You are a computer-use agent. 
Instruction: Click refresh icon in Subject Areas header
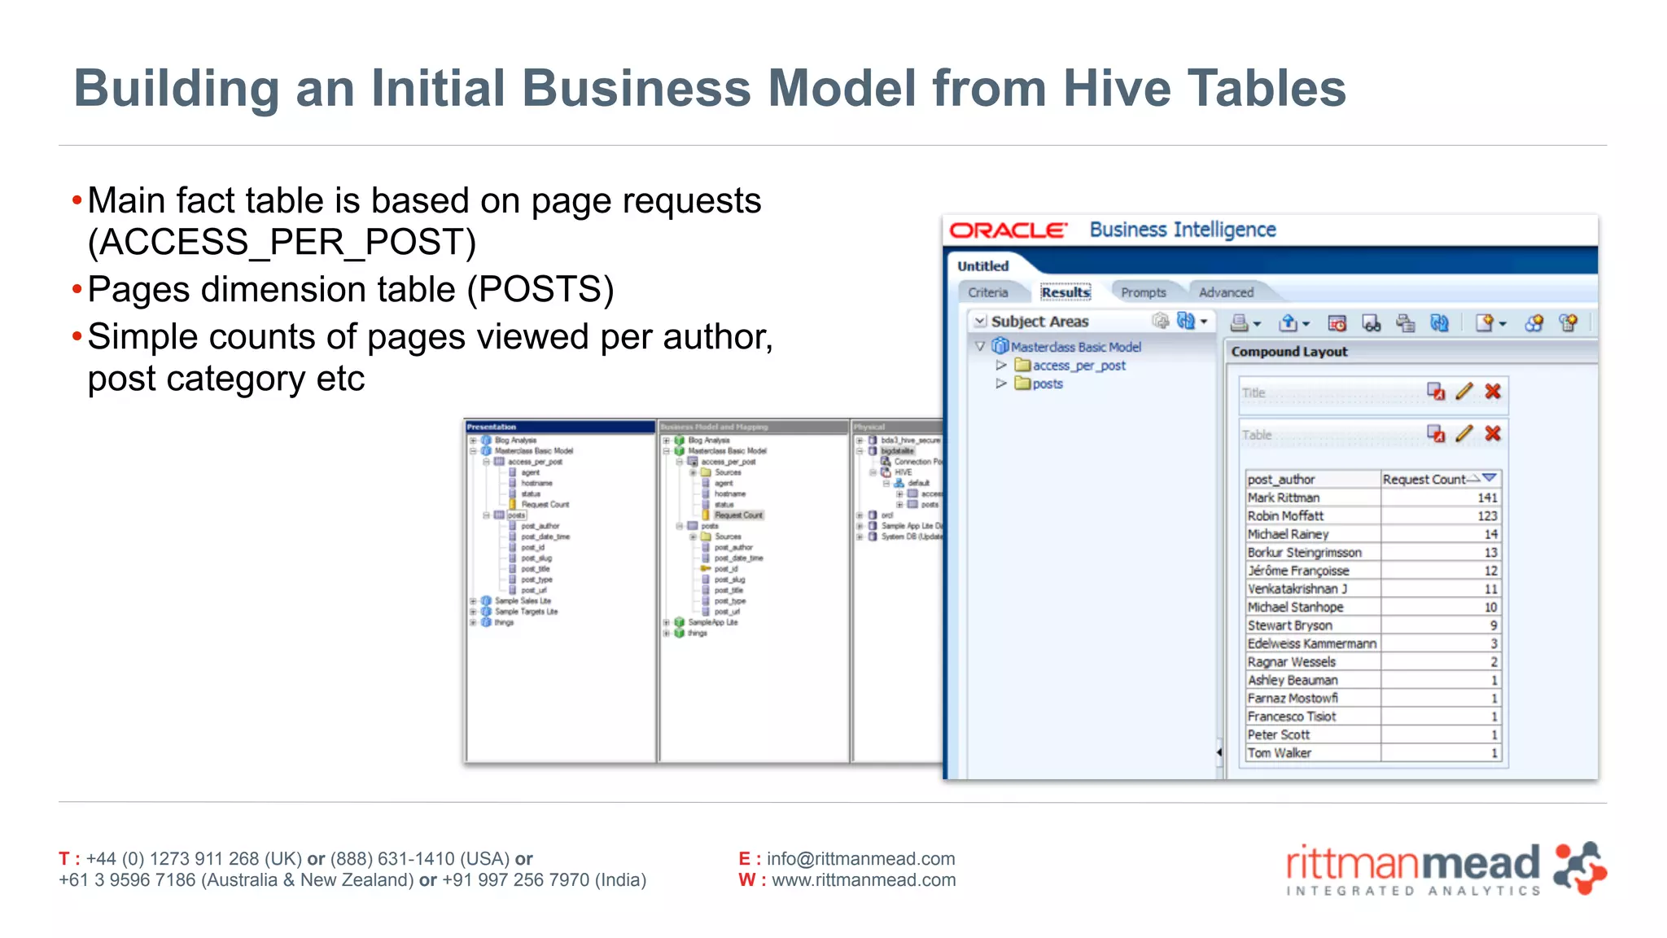[1186, 321]
